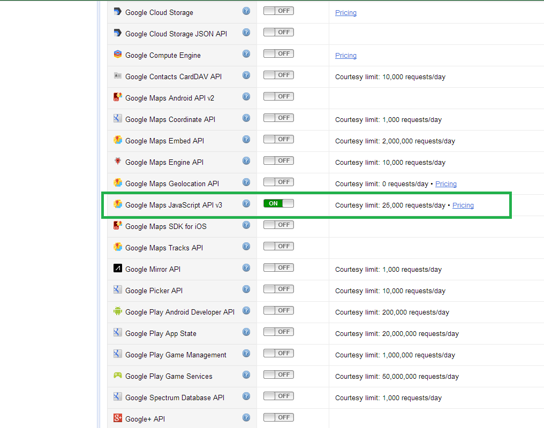The image size is (544, 428).
Task: Enable Google Cloud Storage JSON API
Action: click(278, 32)
